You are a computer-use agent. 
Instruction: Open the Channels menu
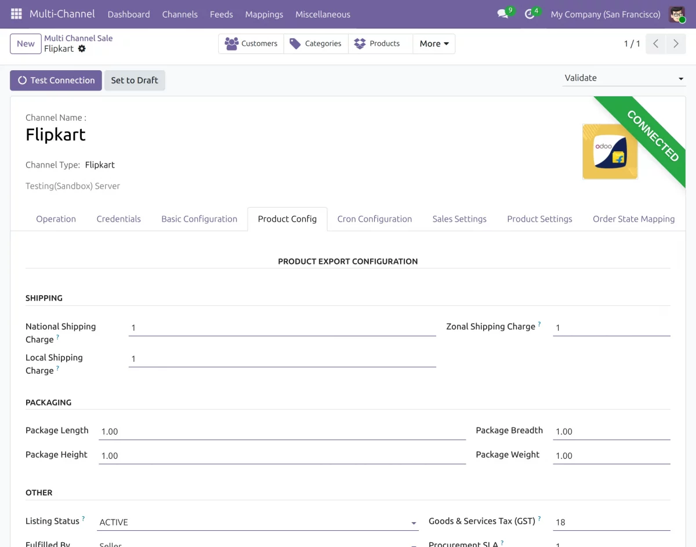(x=180, y=14)
